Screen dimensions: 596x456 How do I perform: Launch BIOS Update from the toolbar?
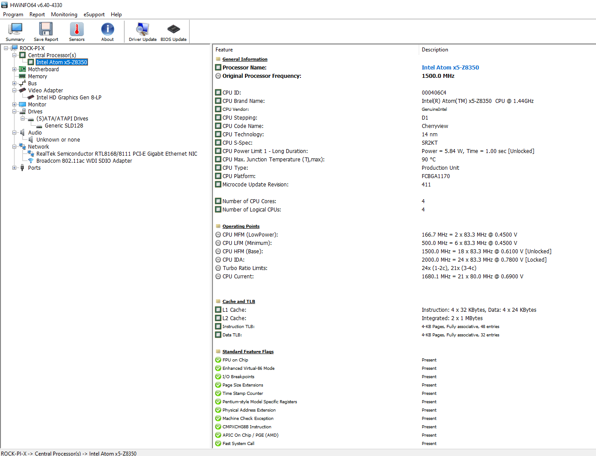tap(173, 32)
